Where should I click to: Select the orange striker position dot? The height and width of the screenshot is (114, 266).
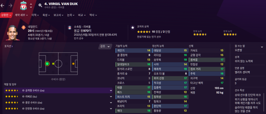73,64
